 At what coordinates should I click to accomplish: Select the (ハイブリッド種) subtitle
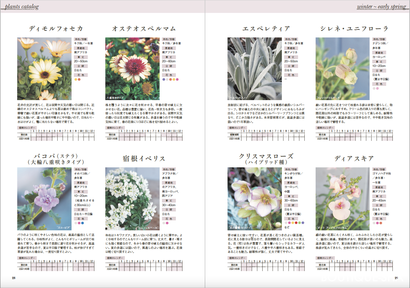(266, 162)
